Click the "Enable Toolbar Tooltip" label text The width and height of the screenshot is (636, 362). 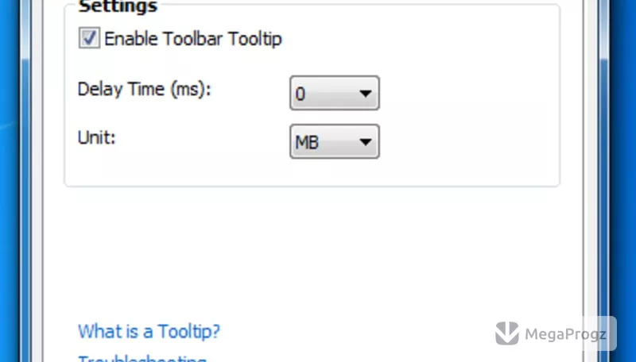pos(193,39)
